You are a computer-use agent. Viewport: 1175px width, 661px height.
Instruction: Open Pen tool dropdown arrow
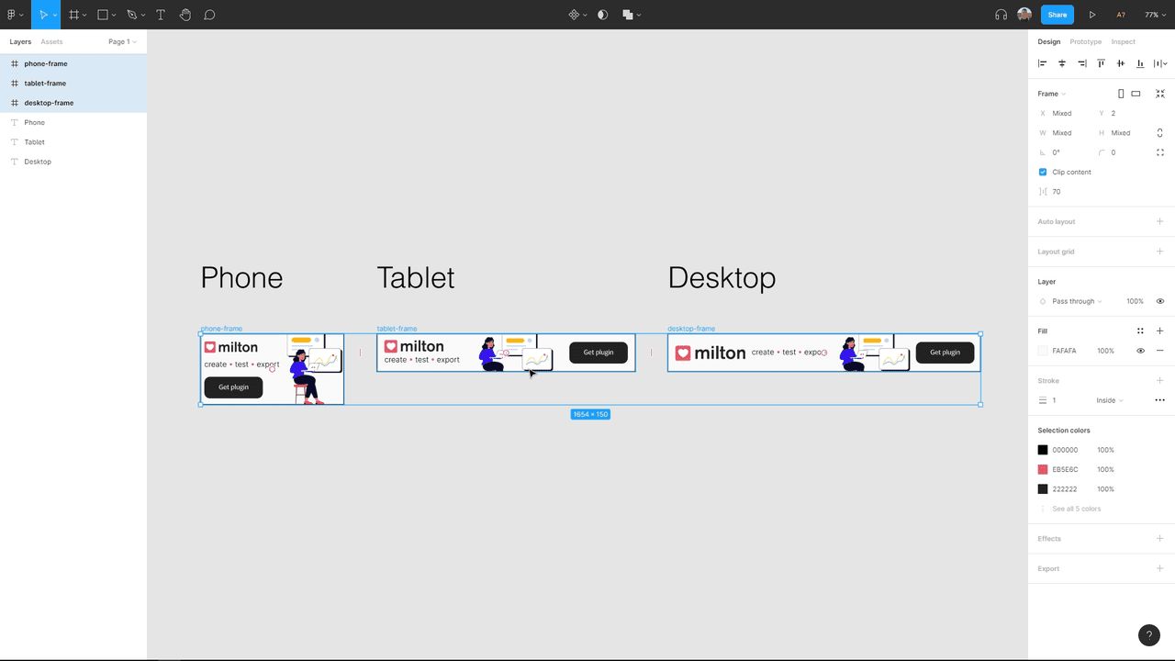pyautogui.click(x=142, y=15)
